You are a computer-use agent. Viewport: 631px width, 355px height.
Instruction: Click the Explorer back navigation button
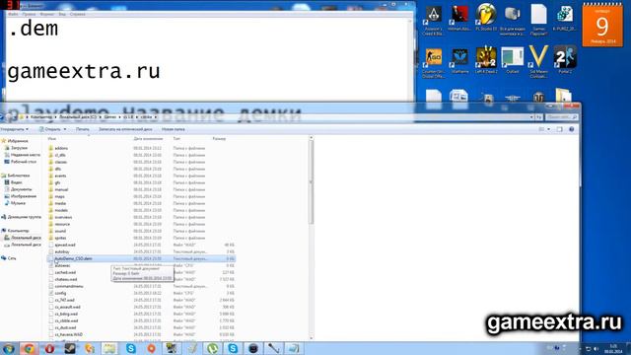(x=2, y=117)
